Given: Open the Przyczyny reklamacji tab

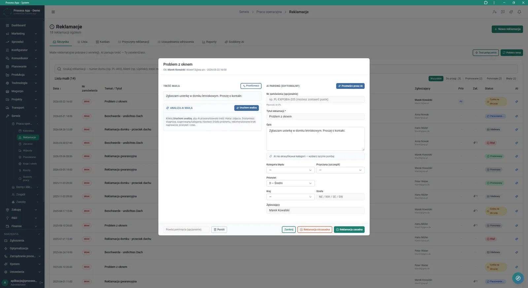Looking at the screenshot, I should pos(133,42).
